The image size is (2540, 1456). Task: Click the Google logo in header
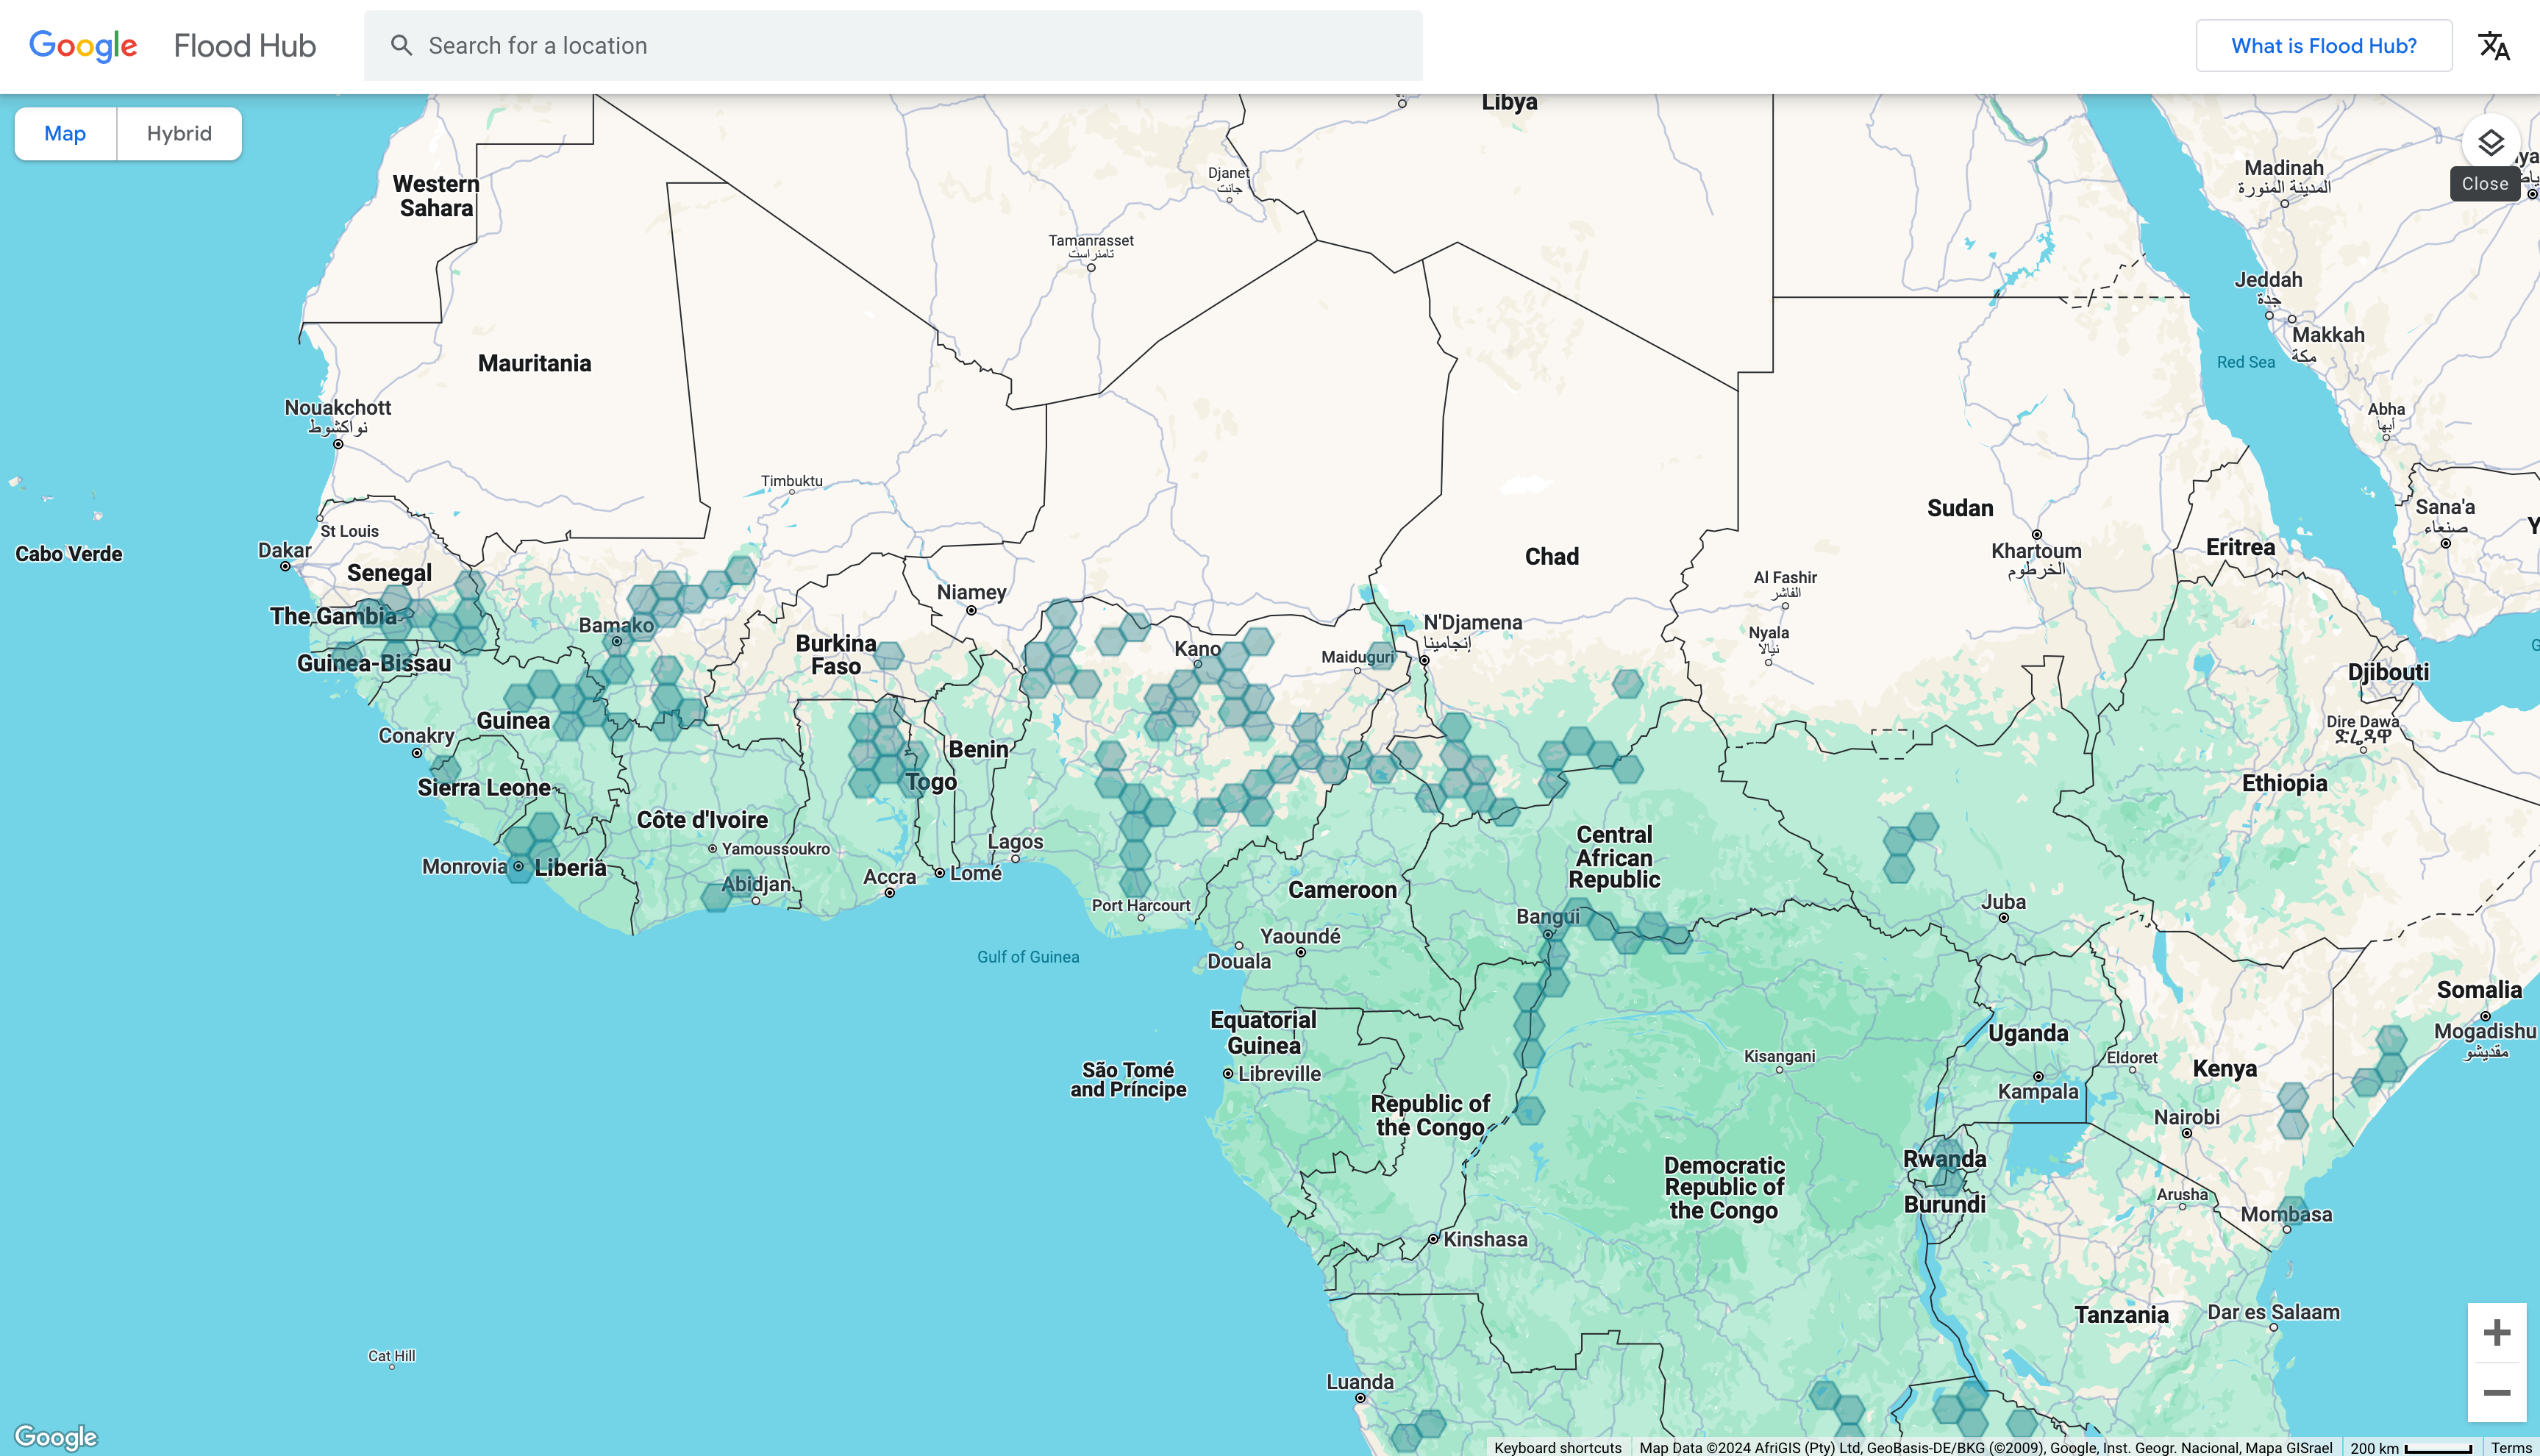point(83,46)
